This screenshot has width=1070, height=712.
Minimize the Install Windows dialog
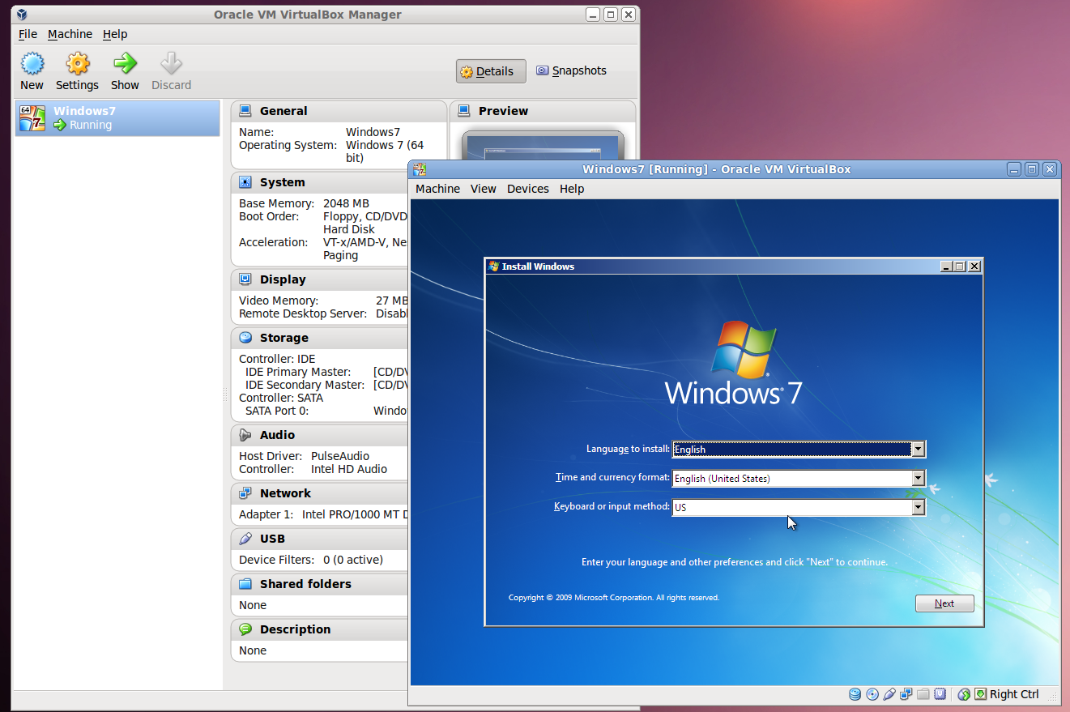pos(946,266)
